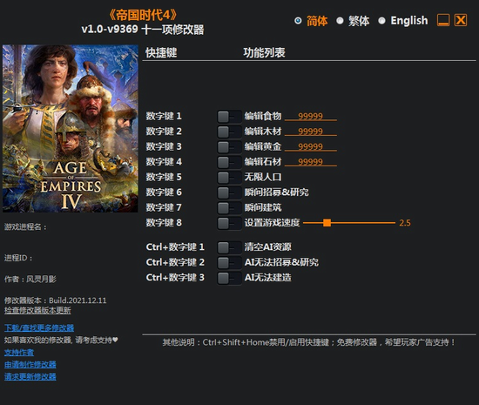Image resolution: width=479 pixels, height=405 pixels.
Task: Click the food value 99999 input field
Action: click(x=311, y=116)
